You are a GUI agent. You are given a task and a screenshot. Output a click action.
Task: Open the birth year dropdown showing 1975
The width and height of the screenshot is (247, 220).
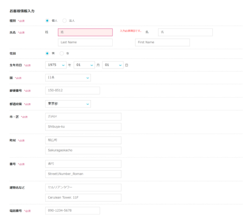(x=56, y=65)
